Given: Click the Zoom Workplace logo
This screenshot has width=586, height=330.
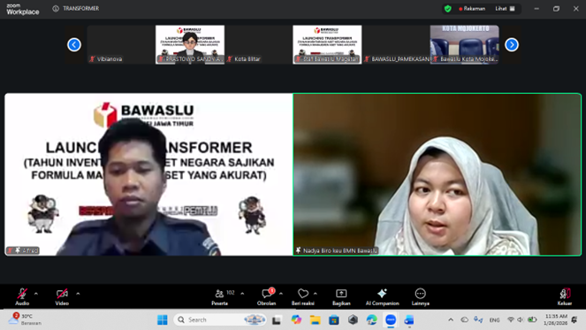Looking at the screenshot, I should (x=22, y=9).
